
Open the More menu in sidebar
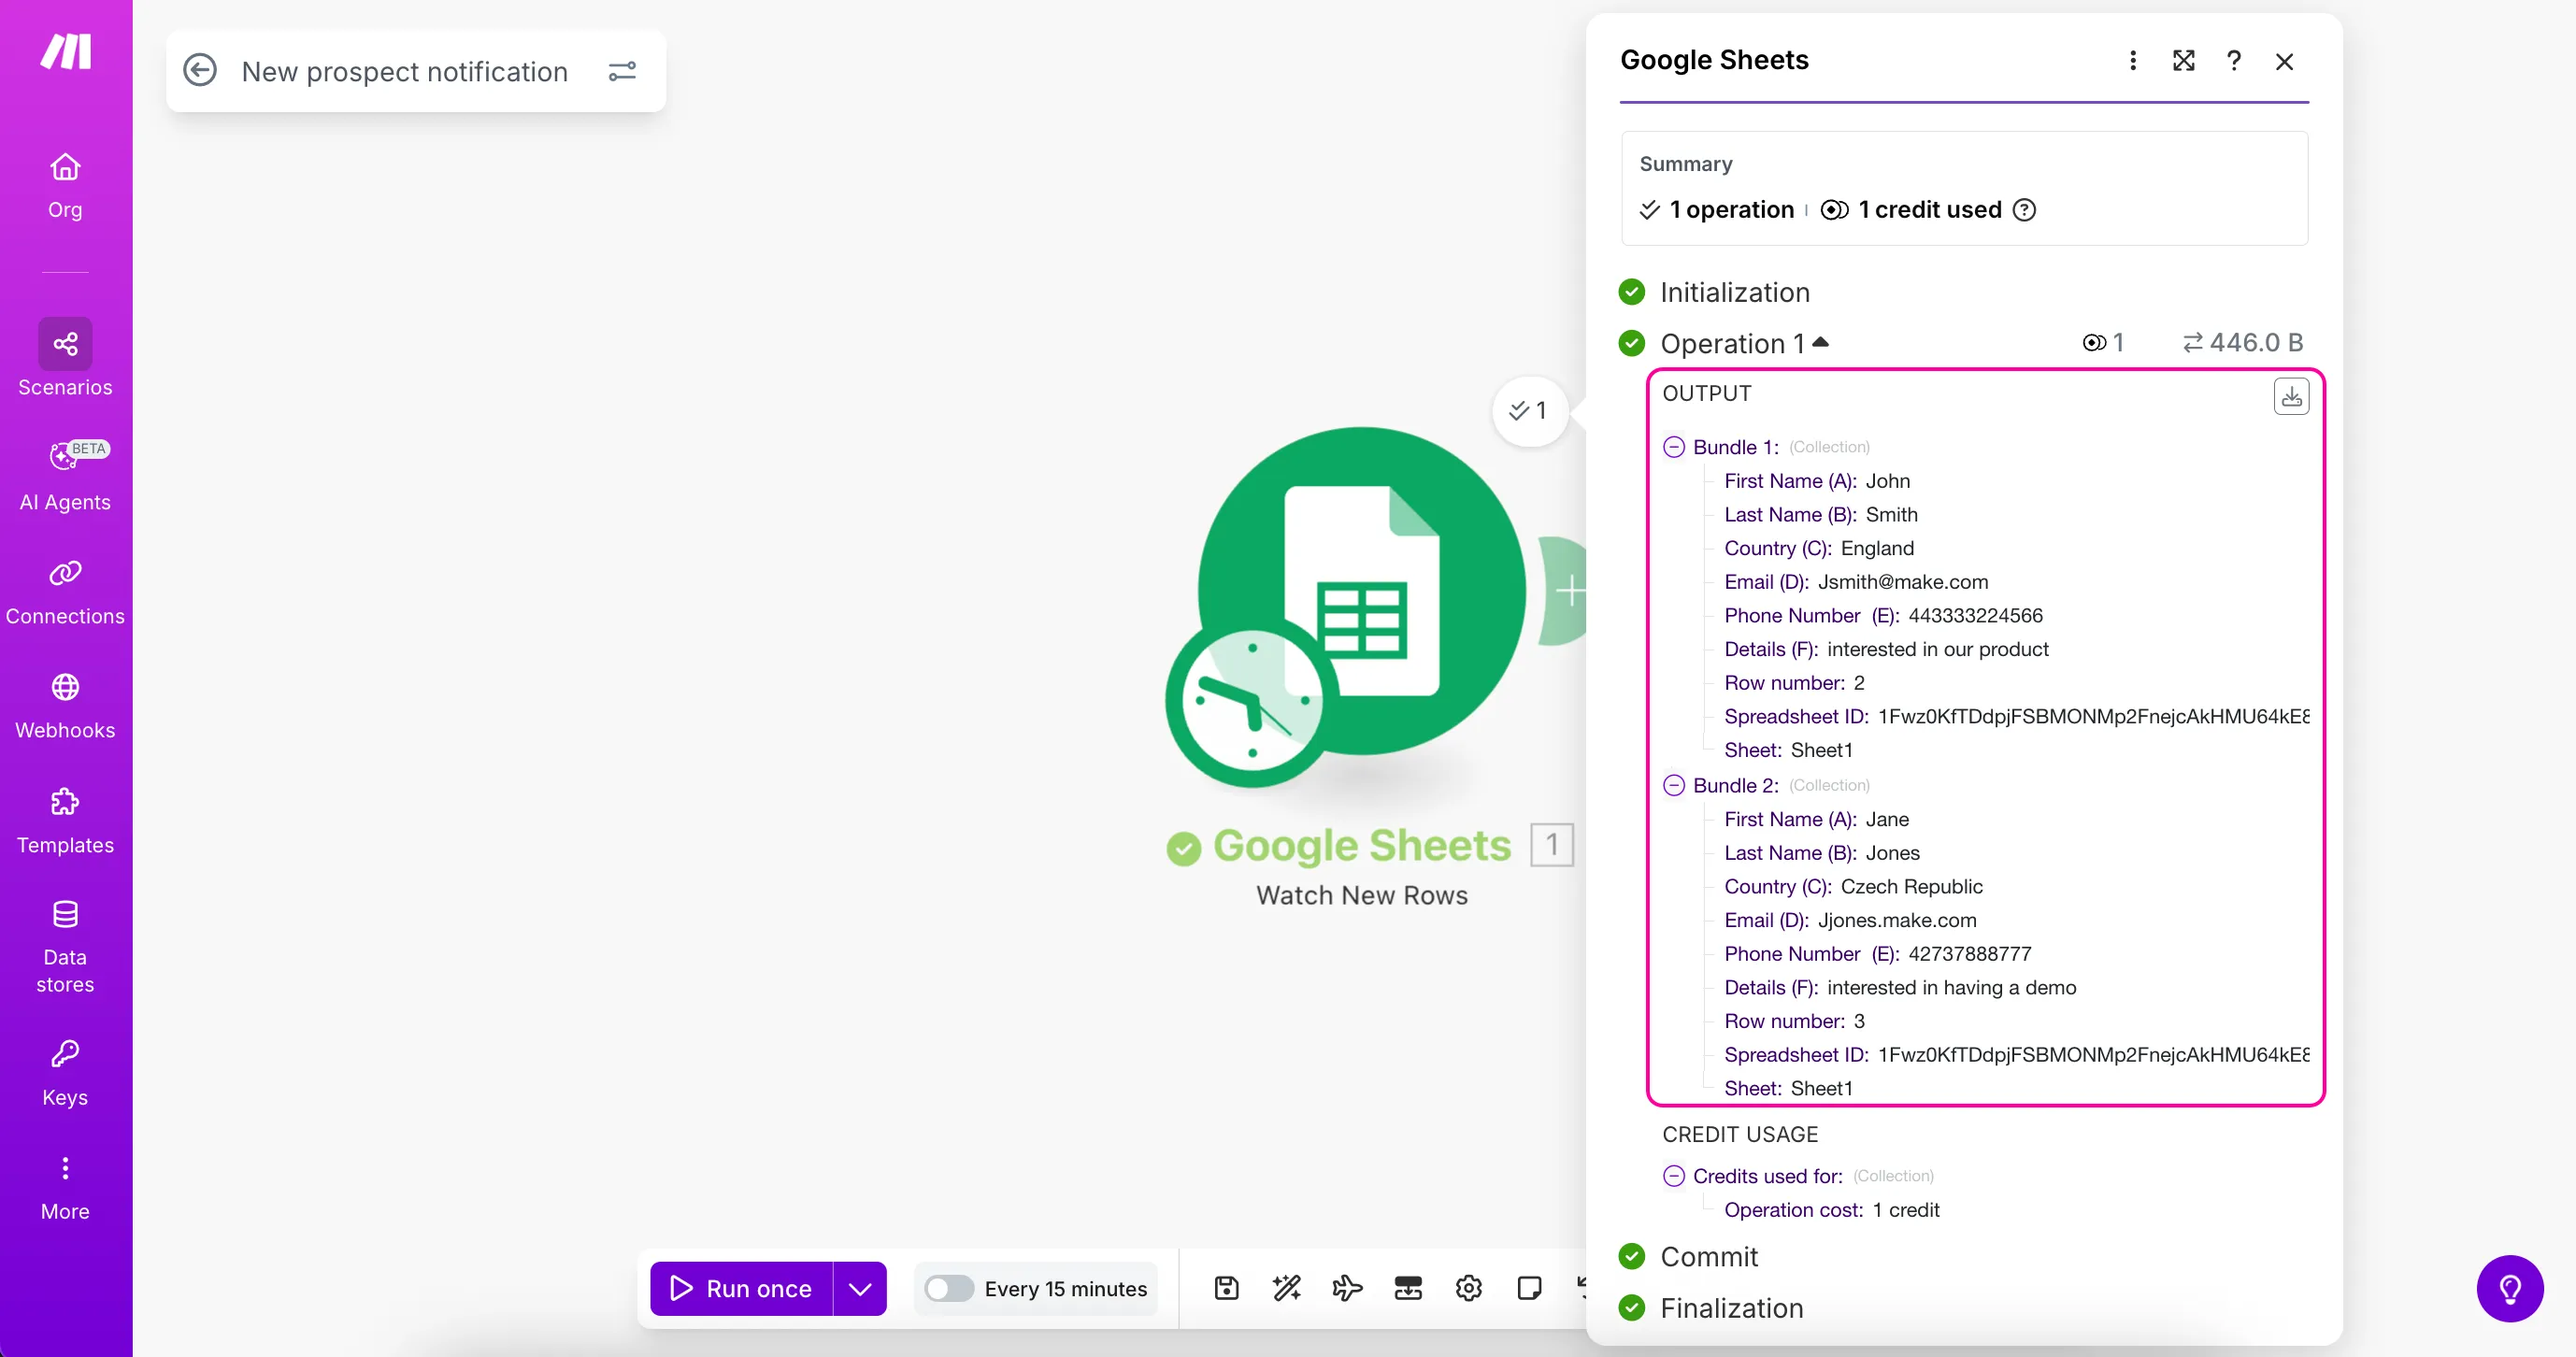pyautogui.click(x=65, y=1188)
